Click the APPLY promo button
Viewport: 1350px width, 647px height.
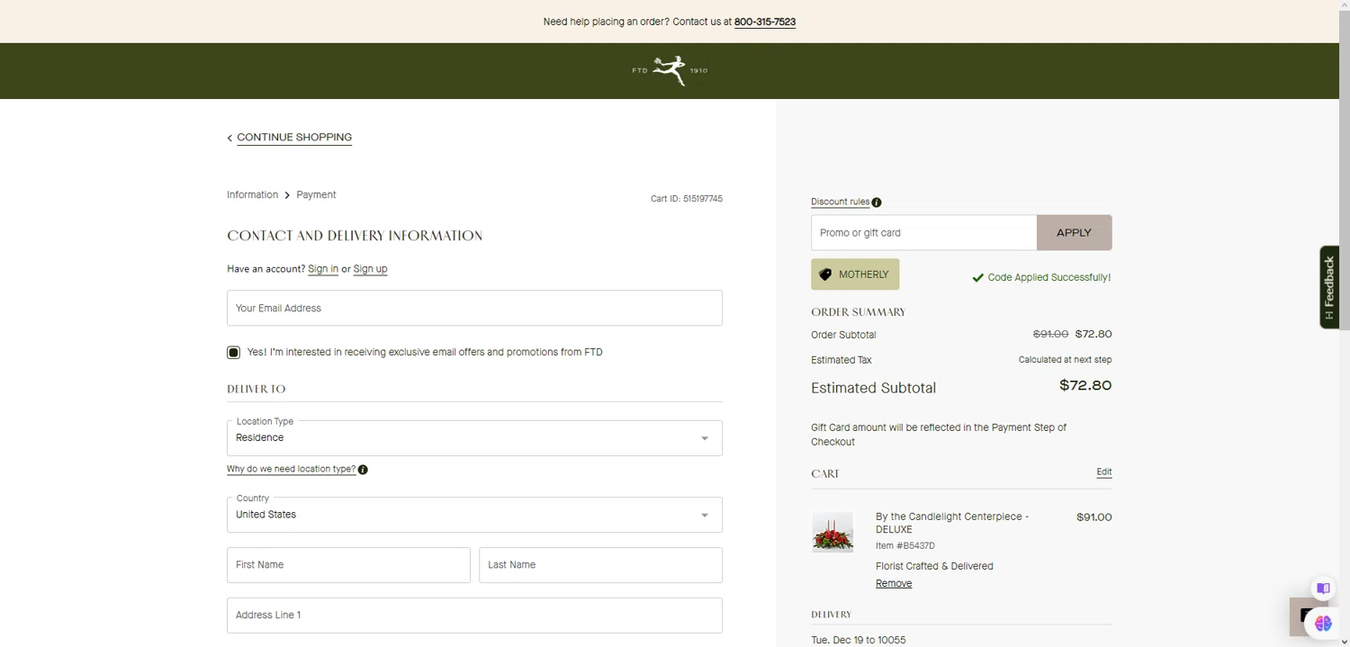click(1074, 232)
